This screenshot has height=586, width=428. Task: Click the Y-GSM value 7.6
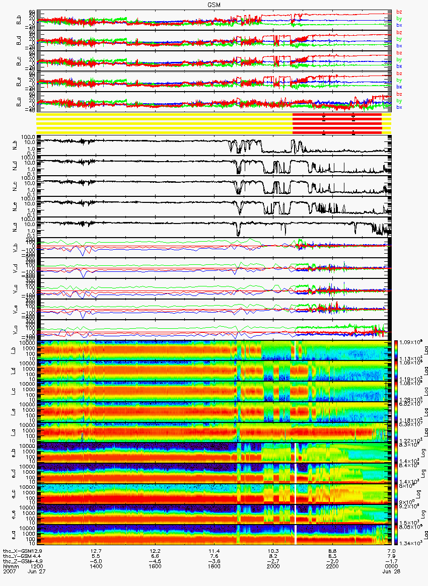pos(214,556)
